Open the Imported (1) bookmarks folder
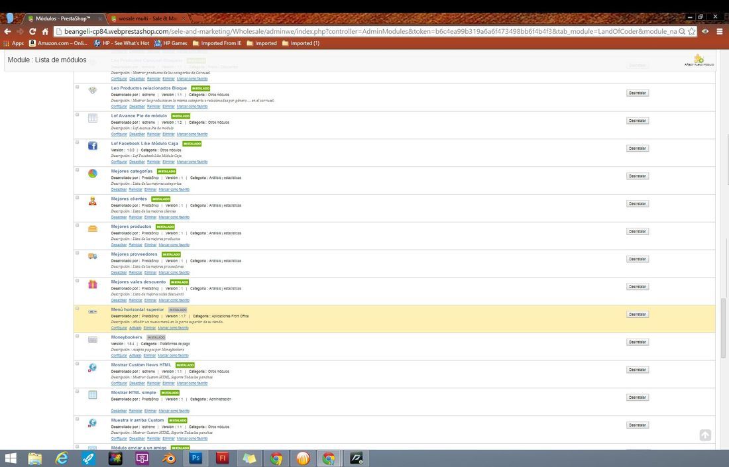The width and height of the screenshot is (729, 467). point(300,43)
